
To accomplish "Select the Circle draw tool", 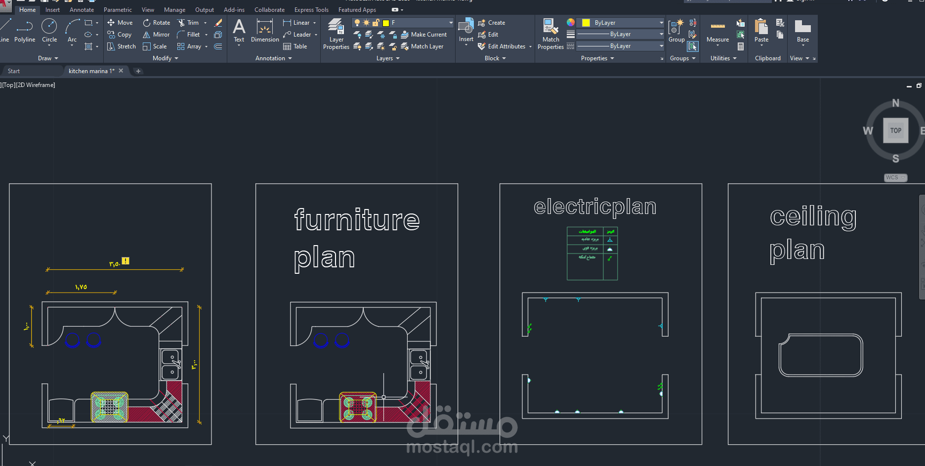I will pyautogui.click(x=49, y=31).
